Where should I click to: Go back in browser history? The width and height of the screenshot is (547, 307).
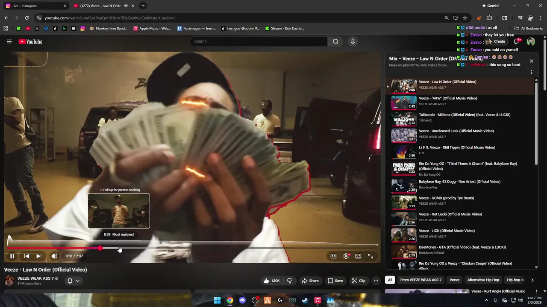click(6, 18)
